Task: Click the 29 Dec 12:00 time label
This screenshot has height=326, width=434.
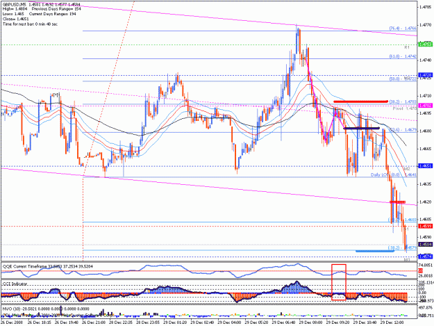Action: click(x=392, y=323)
